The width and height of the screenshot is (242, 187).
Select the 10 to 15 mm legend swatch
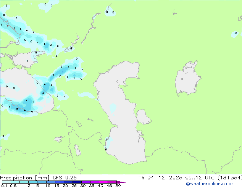click(50, 182)
